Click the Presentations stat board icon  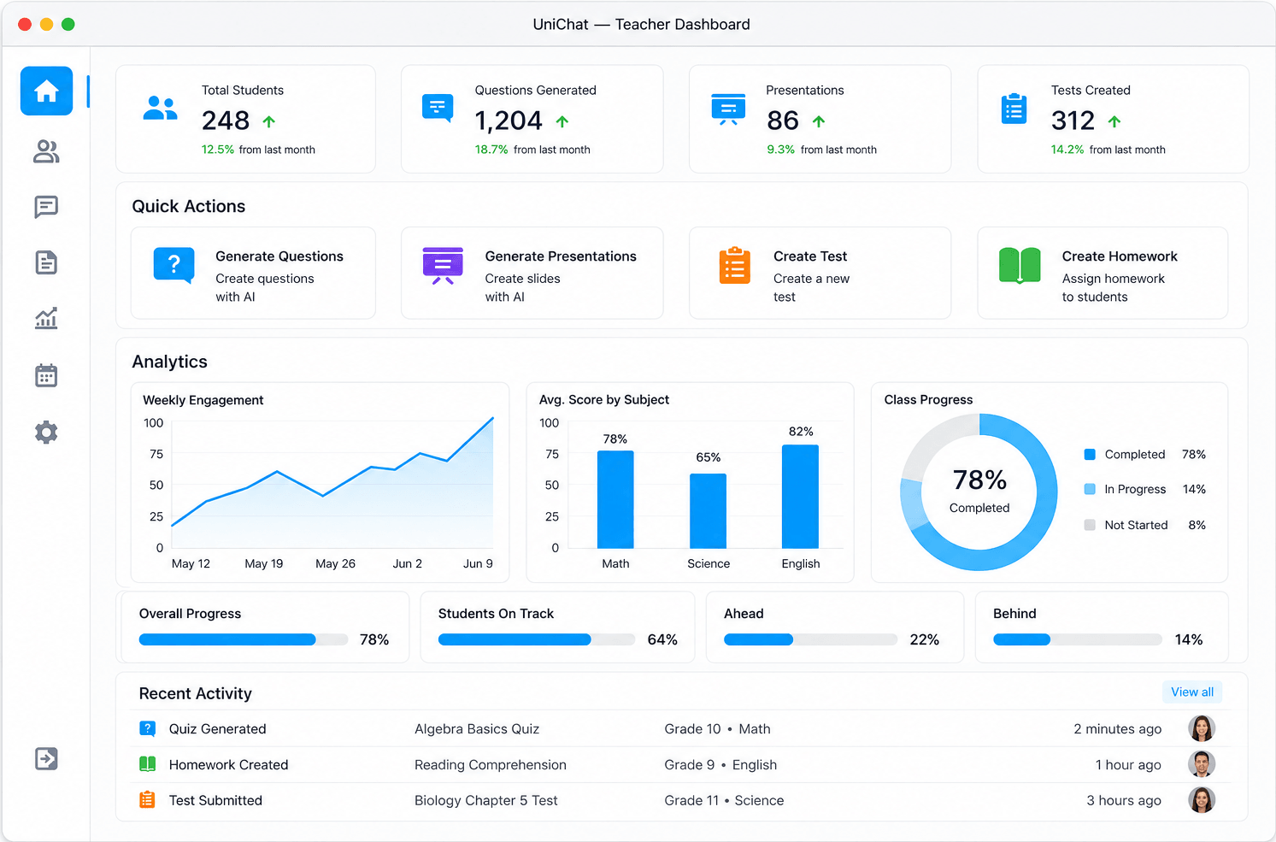coord(728,109)
